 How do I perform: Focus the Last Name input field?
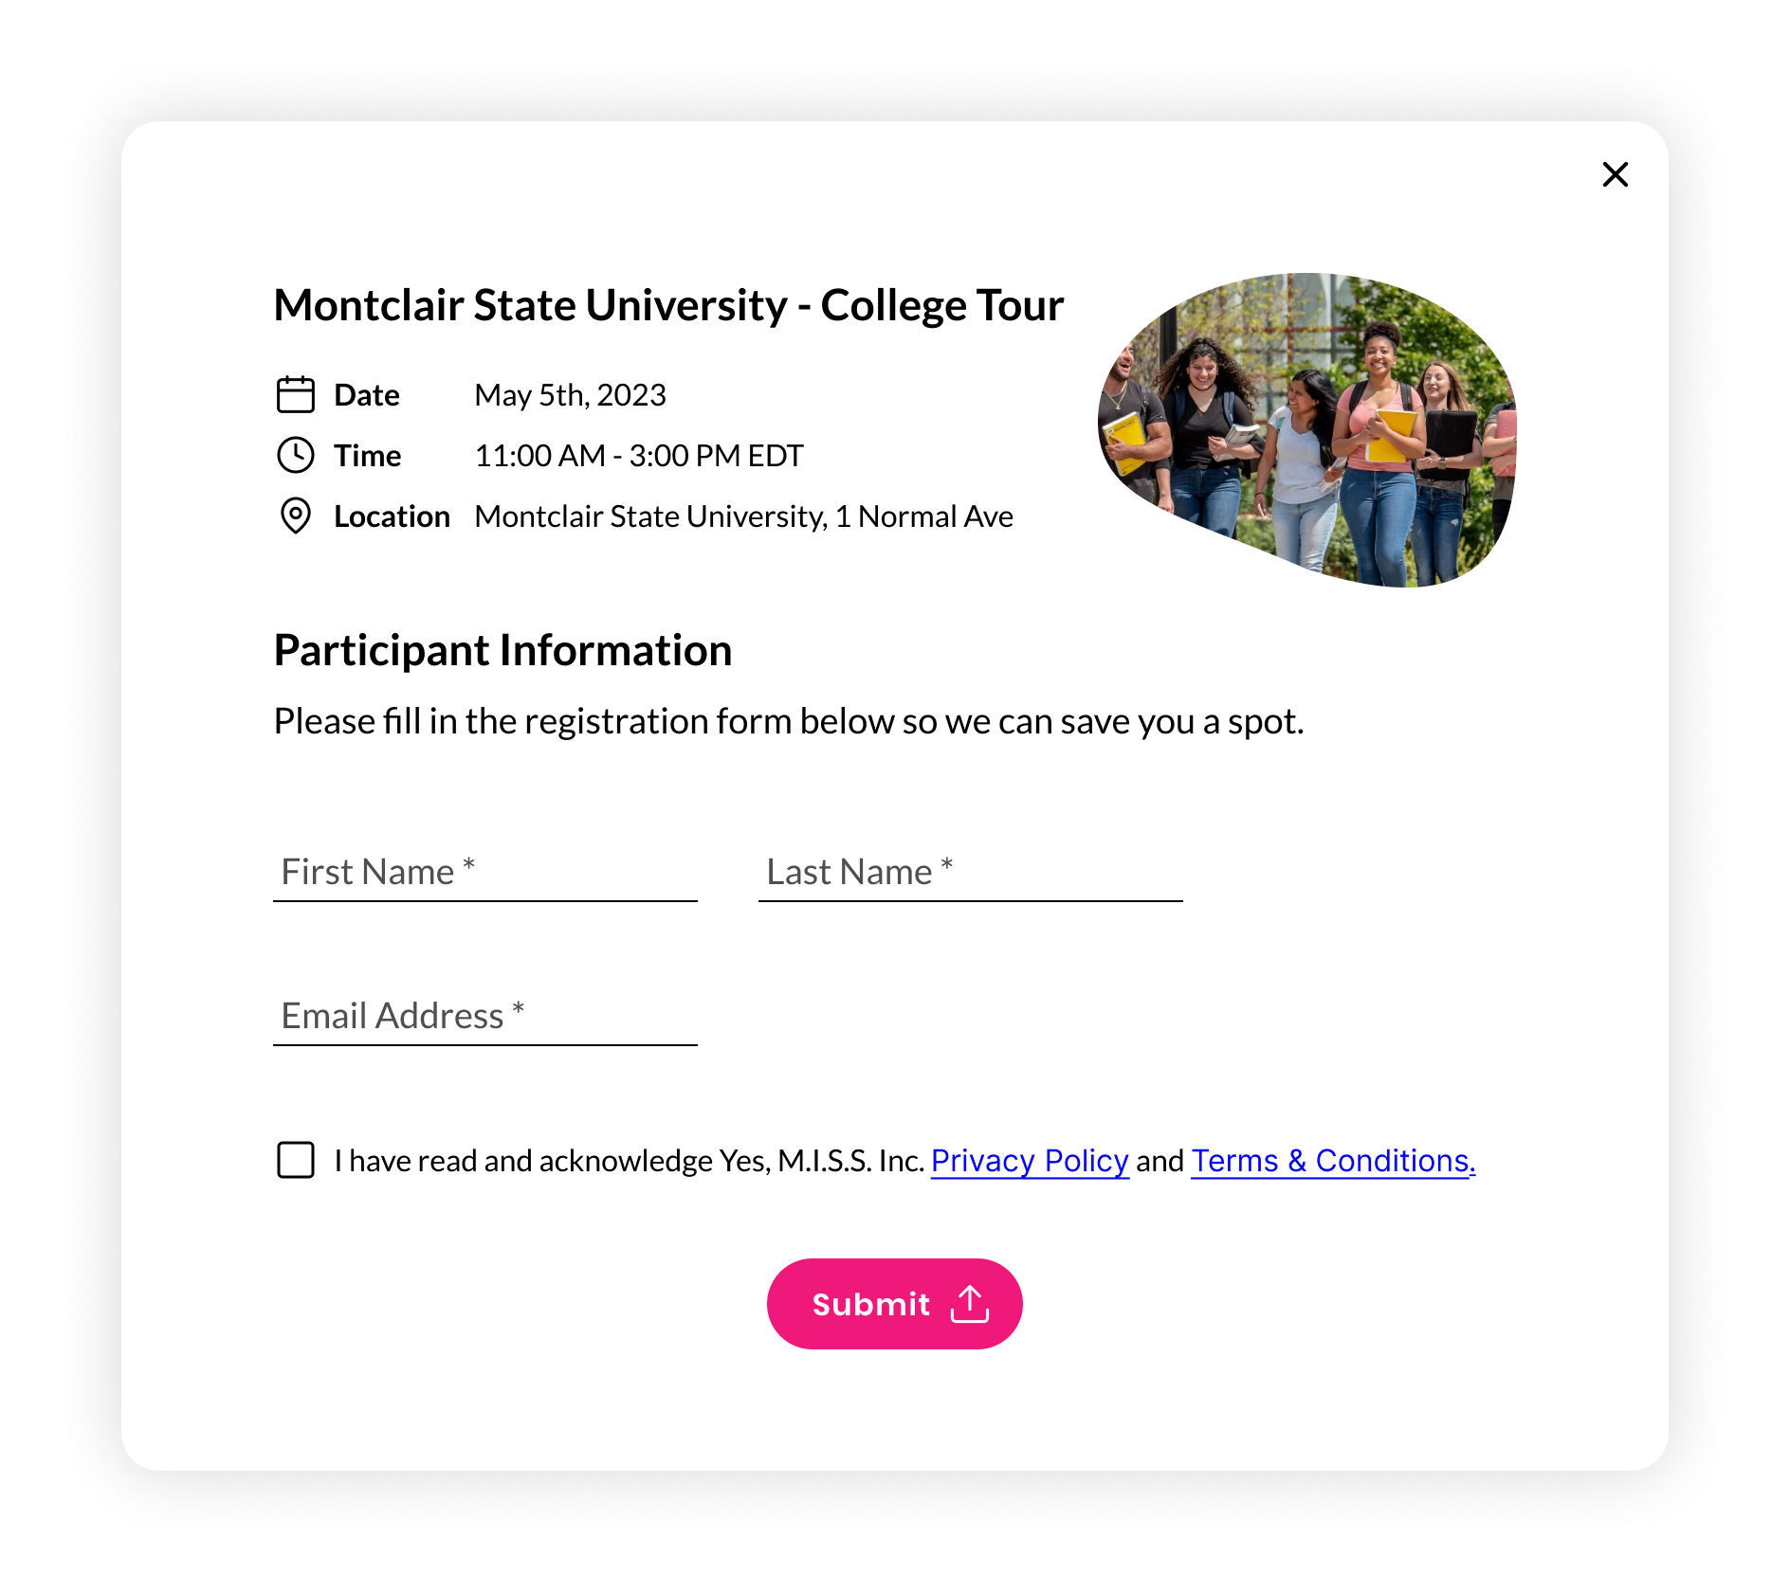point(971,872)
